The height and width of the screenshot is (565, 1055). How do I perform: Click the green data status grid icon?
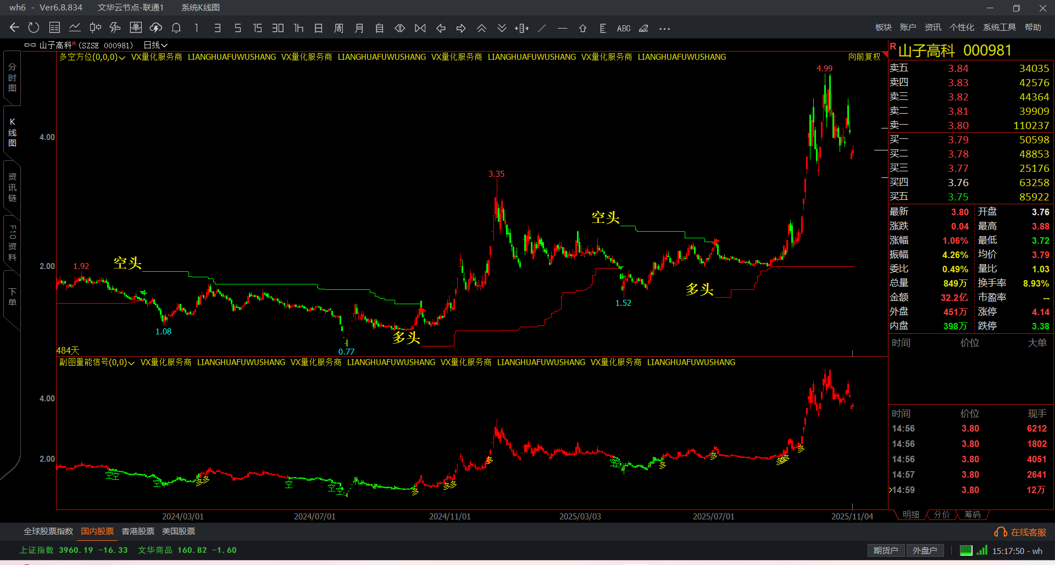(966, 550)
